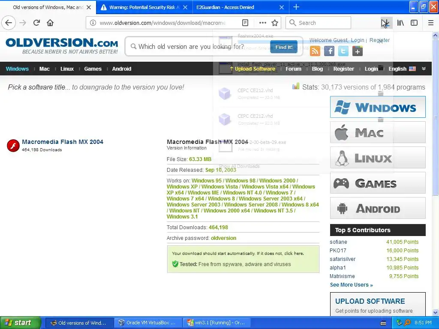Open contributor PKO17's profile
439x329 pixels.
pos(338,251)
